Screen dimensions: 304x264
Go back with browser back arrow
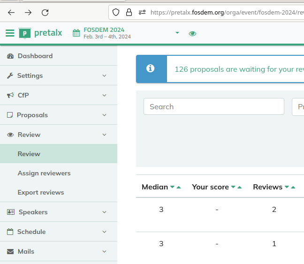tap(11, 13)
